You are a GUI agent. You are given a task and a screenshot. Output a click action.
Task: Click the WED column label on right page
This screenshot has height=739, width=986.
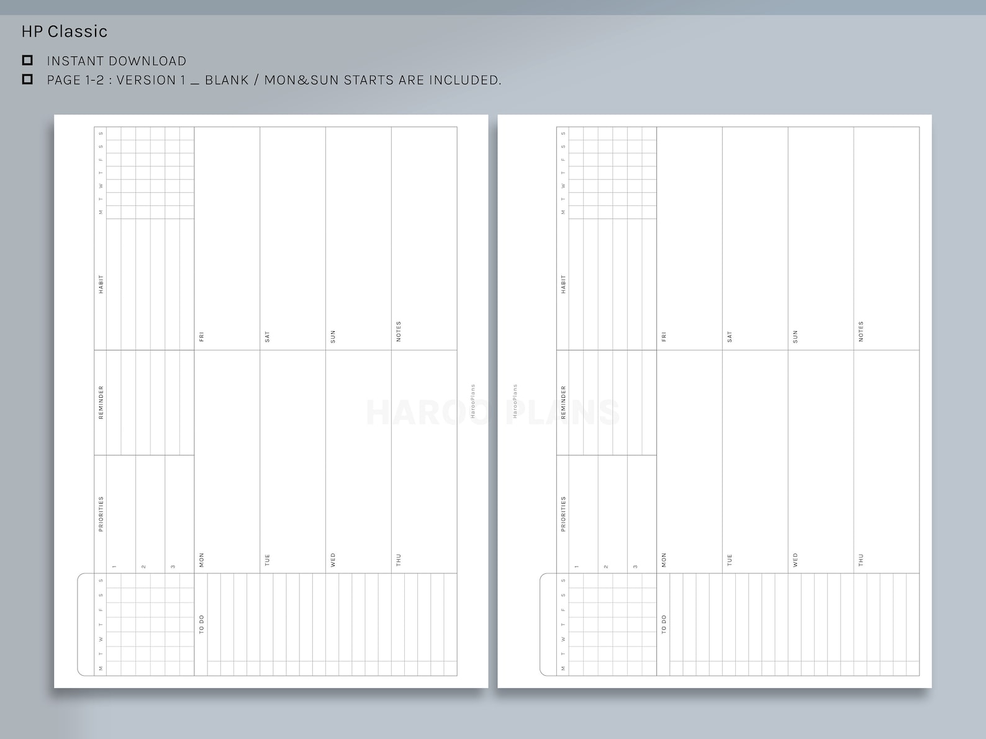(795, 560)
